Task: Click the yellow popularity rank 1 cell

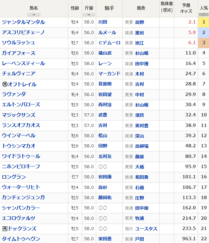Action: pyautogui.click(x=204, y=22)
